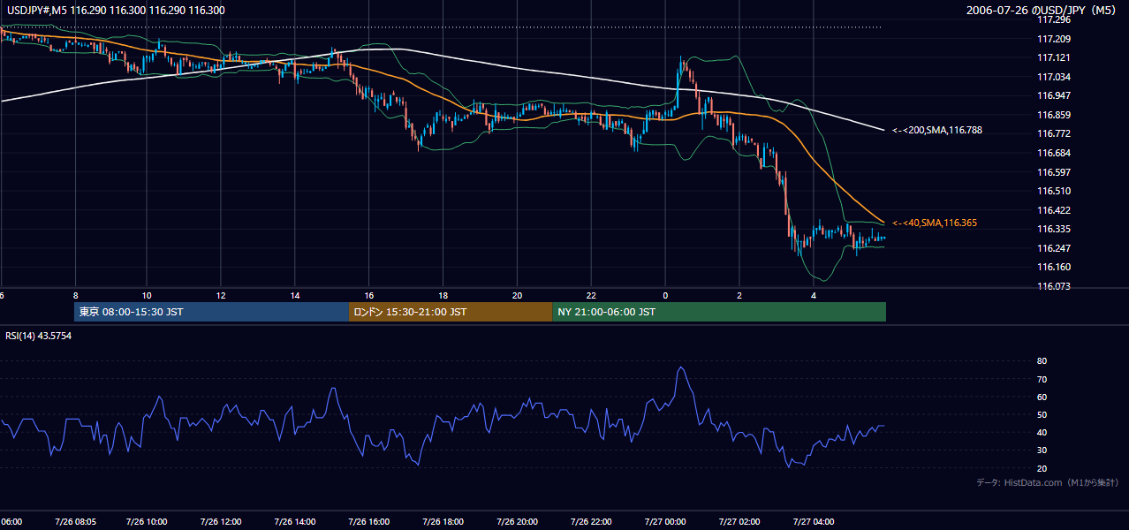This screenshot has width=1129, height=530.
Task: Click RSI scale value 70
Action: [x=1042, y=379]
